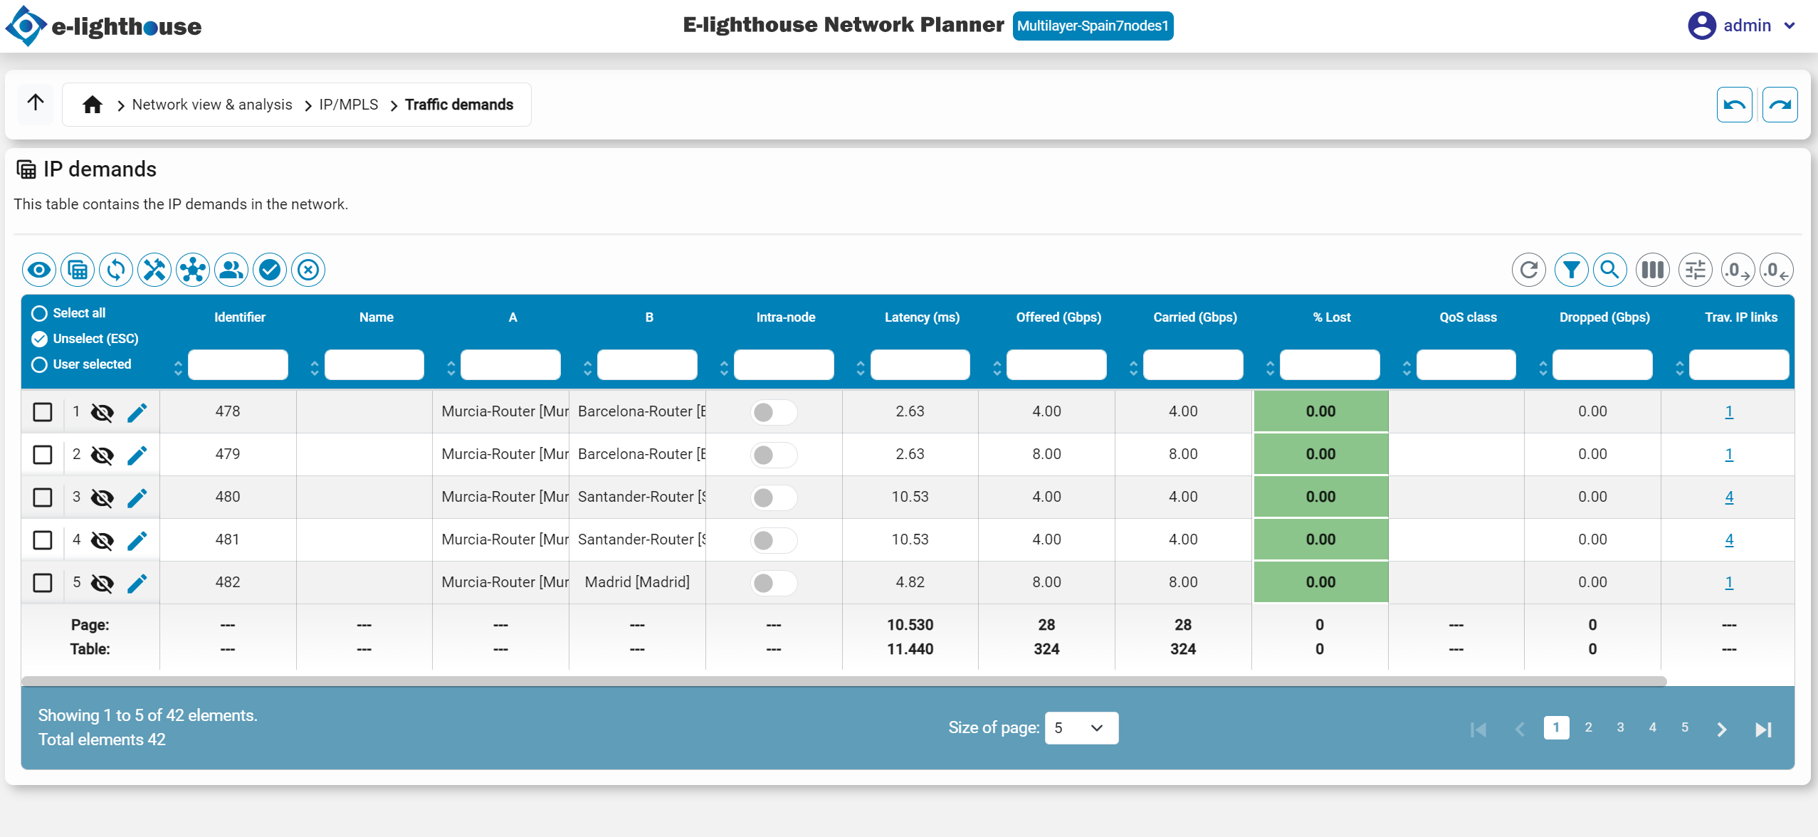Click the horizontal table scrollbar
The image size is (1818, 837).
tap(844, 681)
